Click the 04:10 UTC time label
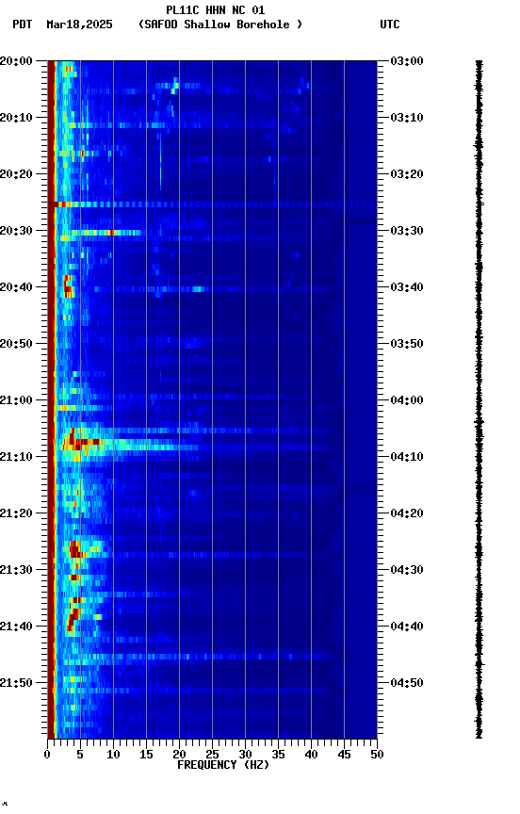 (x=407, y=457)
